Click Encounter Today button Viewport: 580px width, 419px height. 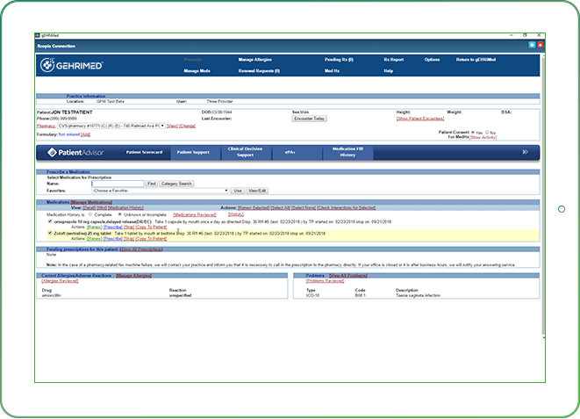pos(309,119)
